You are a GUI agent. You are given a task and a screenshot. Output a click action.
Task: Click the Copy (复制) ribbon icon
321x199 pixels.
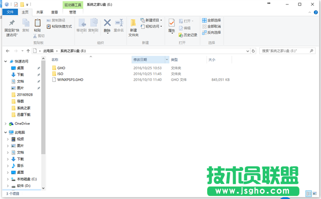(26, 23)
